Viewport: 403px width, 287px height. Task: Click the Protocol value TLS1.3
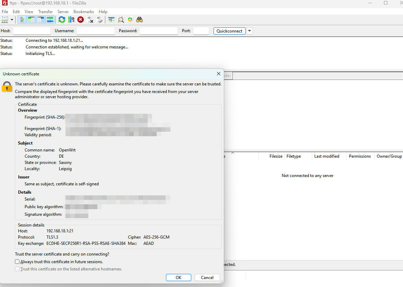coord(52,237)
